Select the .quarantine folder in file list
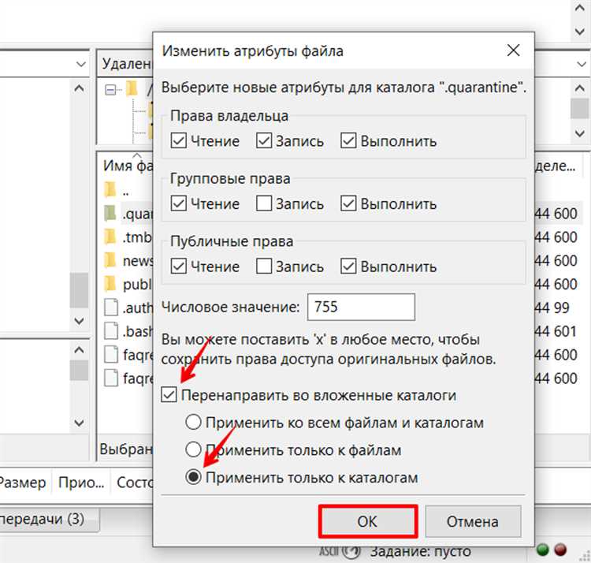Viewport: 591px width, 563px height. (128, 214)
